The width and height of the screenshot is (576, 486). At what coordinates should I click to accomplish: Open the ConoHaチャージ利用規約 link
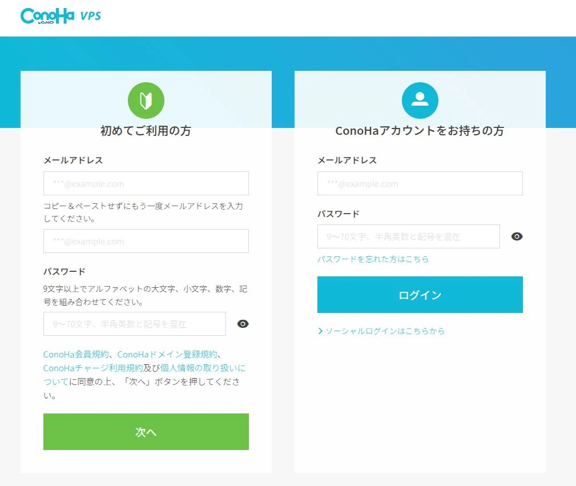pos(93,368)
